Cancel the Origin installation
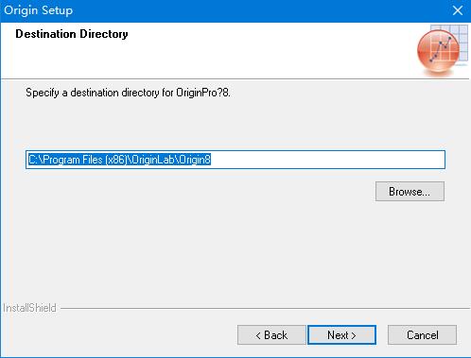This screenshot has height=358, width=471. pos(422,334)
